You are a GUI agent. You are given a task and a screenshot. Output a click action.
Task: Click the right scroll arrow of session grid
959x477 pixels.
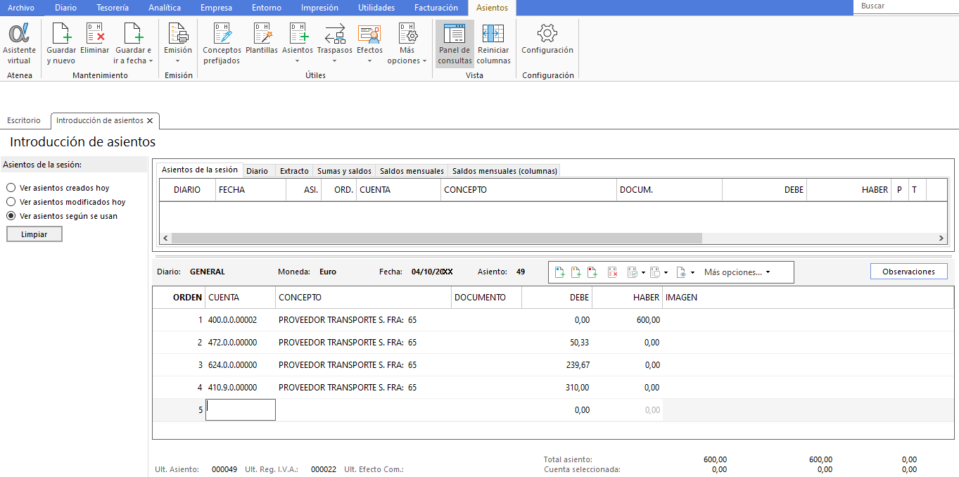point(941,238)
